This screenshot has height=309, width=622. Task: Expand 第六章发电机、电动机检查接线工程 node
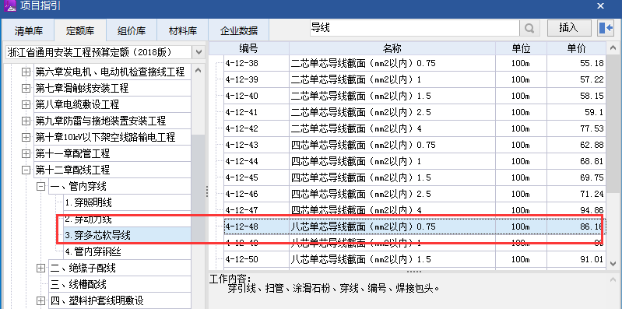[26, 72]
